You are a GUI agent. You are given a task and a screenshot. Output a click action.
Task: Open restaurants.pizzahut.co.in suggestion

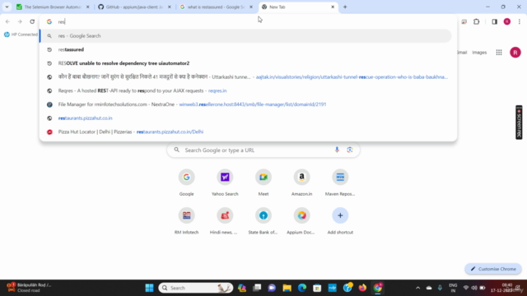tap(245, 118)
